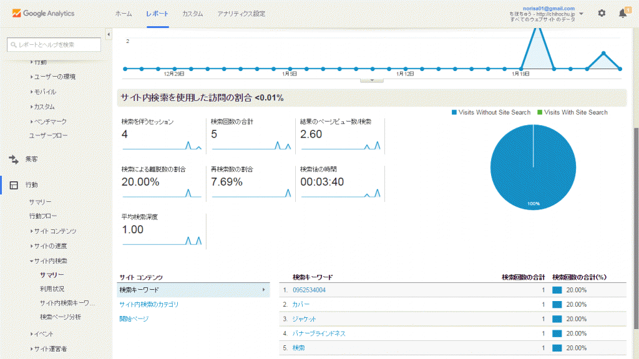Hide the chart with the collapse chevron

[372, 80]
